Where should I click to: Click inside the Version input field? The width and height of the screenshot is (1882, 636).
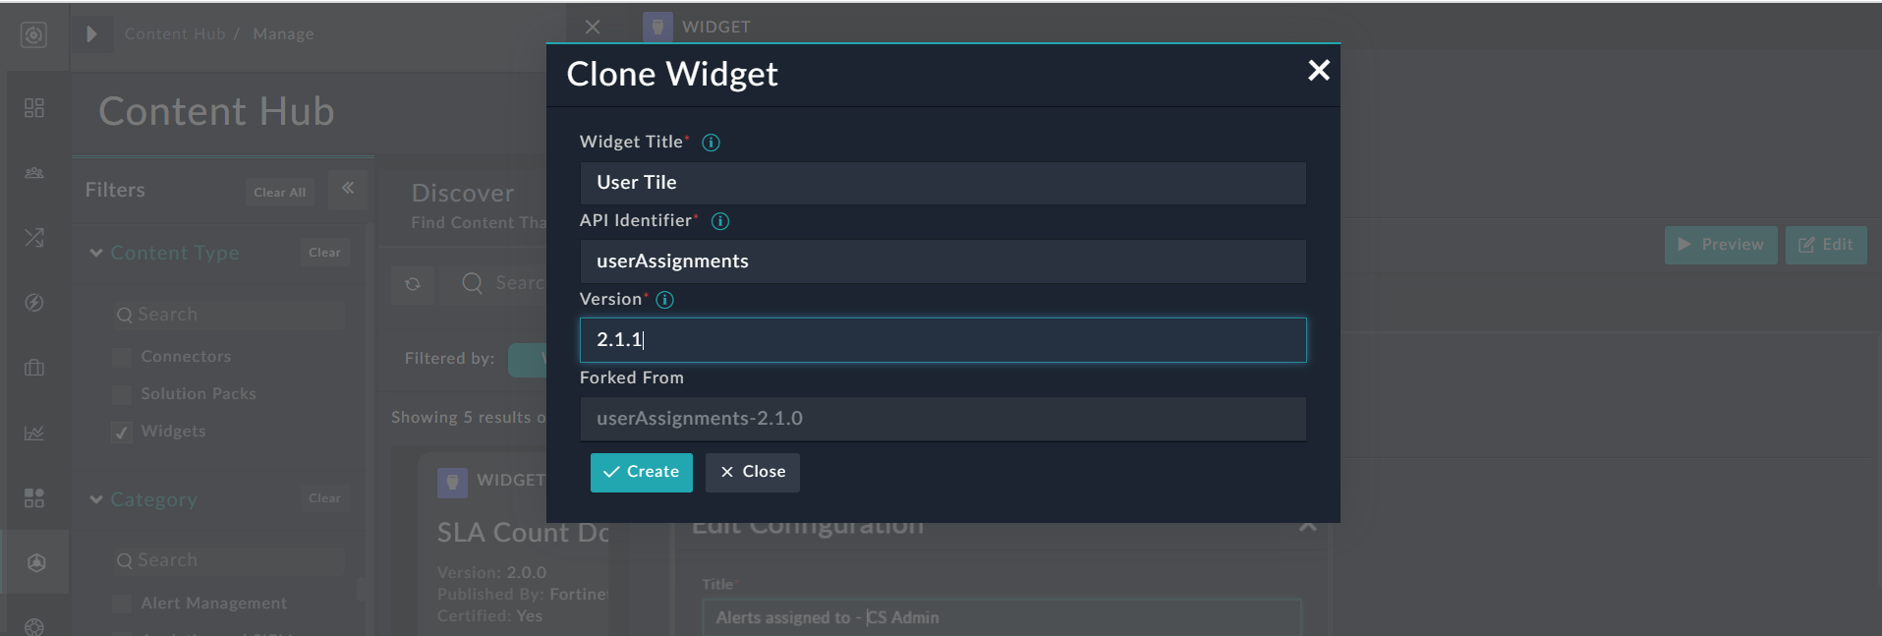click(x=941, y=340)
